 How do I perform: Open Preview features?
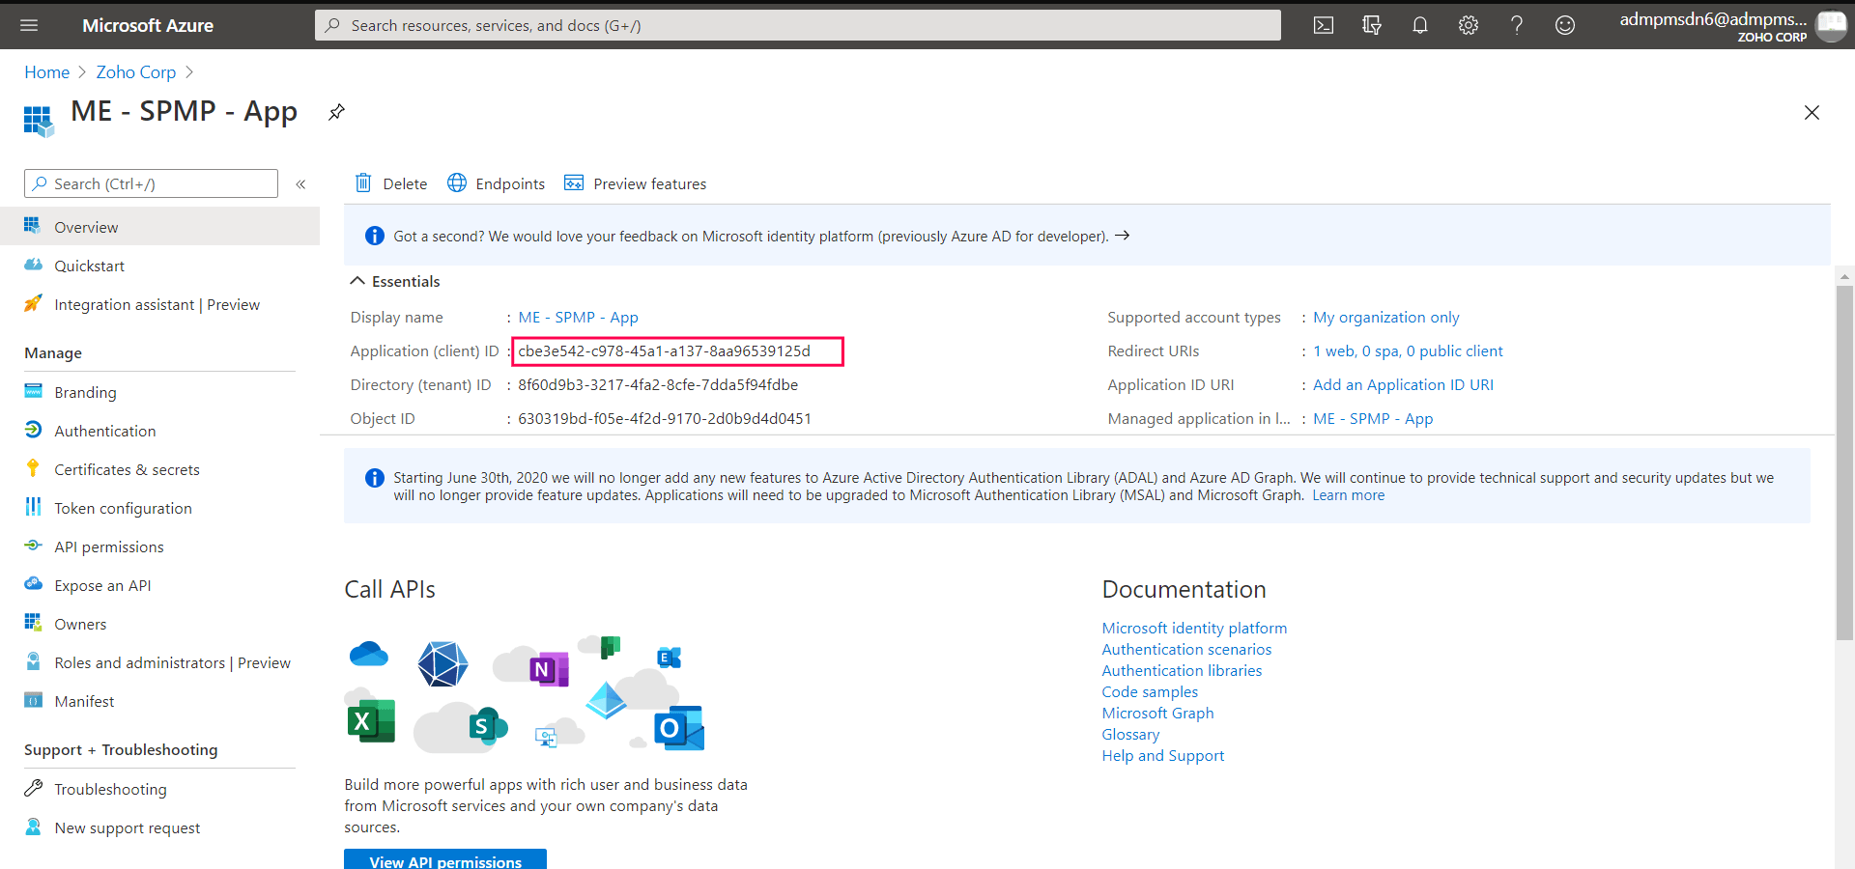(x=635, y=183)
